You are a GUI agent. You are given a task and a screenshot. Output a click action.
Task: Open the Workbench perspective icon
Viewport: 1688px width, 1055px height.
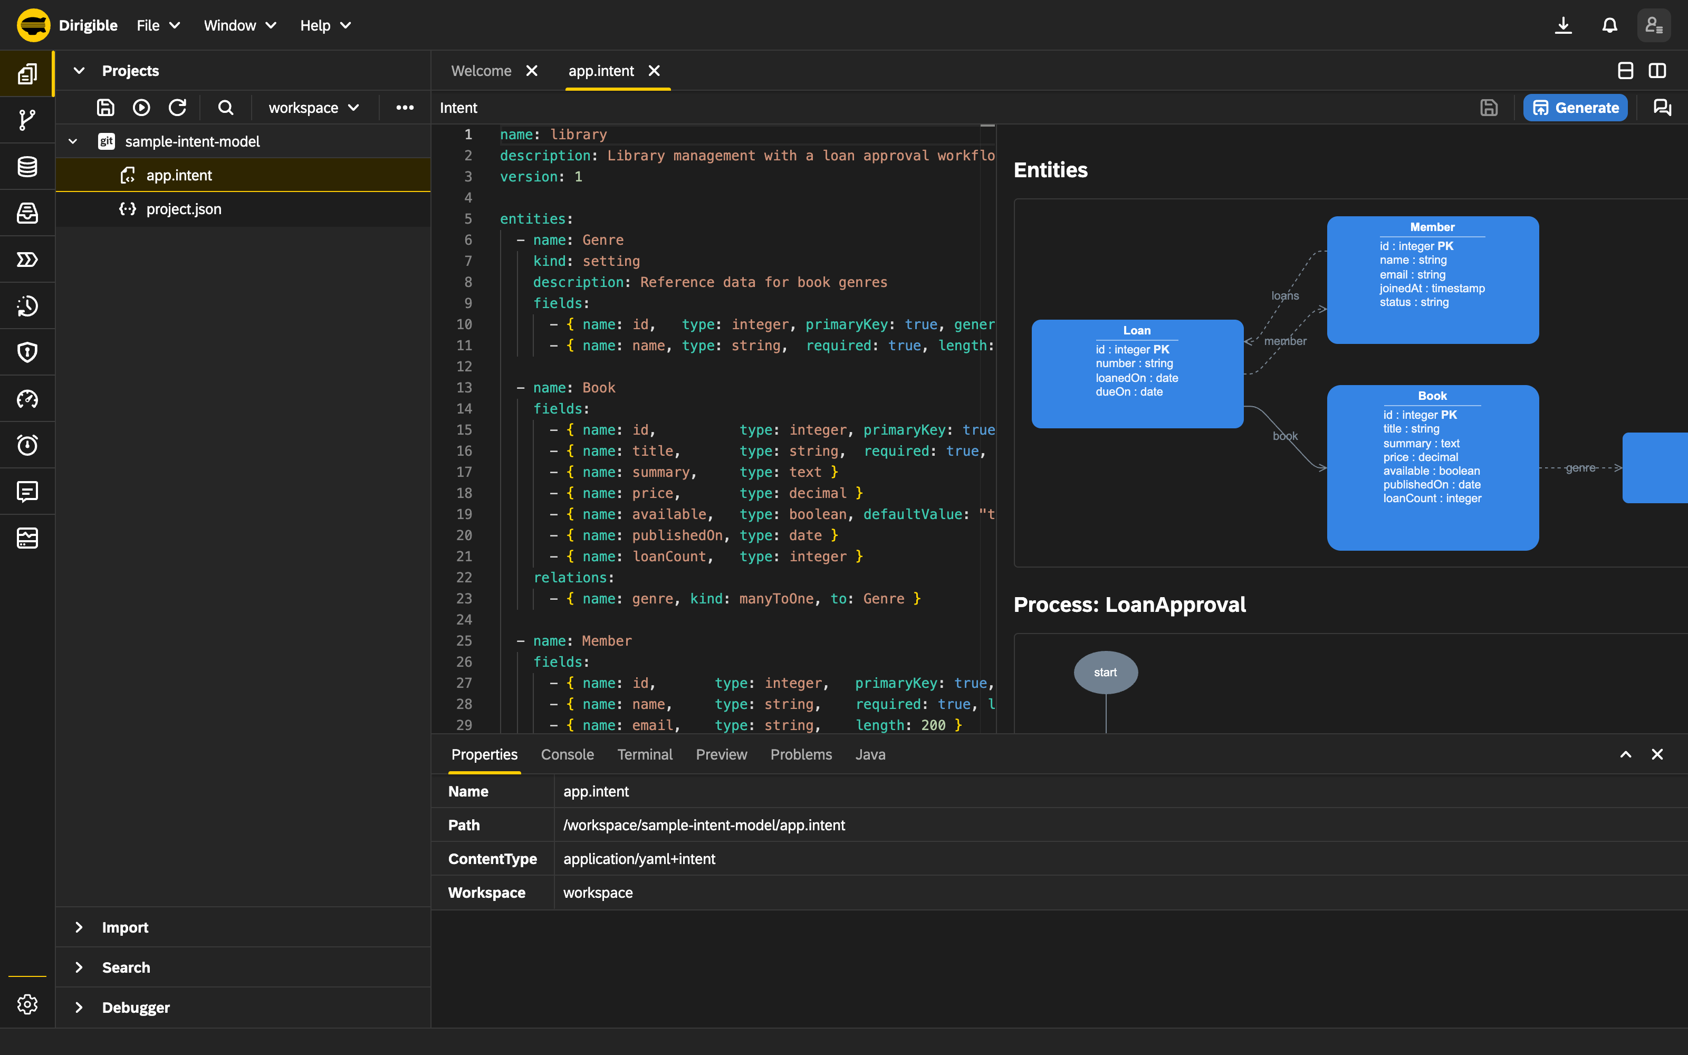(x=27, y=74)
